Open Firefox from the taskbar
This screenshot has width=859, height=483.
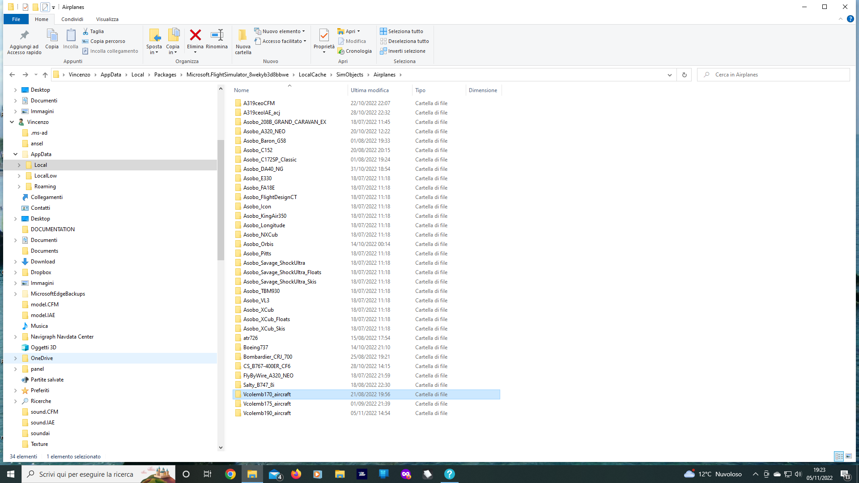(296, 474)
